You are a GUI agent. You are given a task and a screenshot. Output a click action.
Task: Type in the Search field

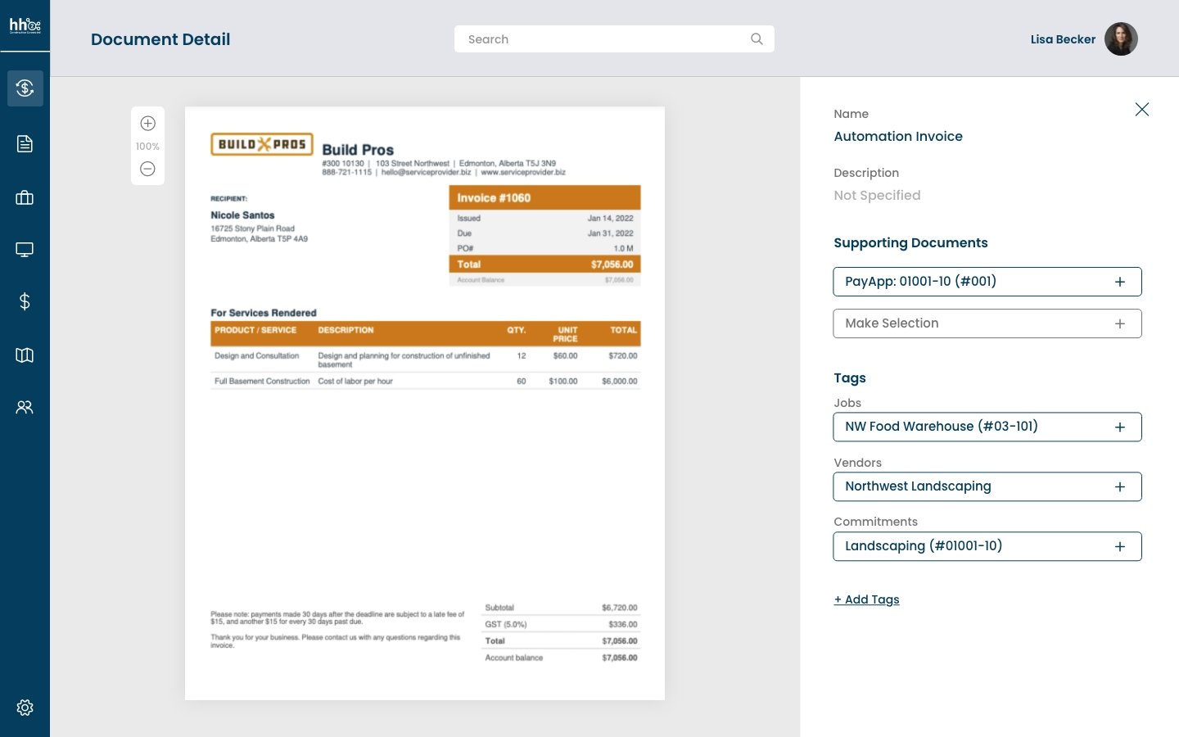click(602, 39)
